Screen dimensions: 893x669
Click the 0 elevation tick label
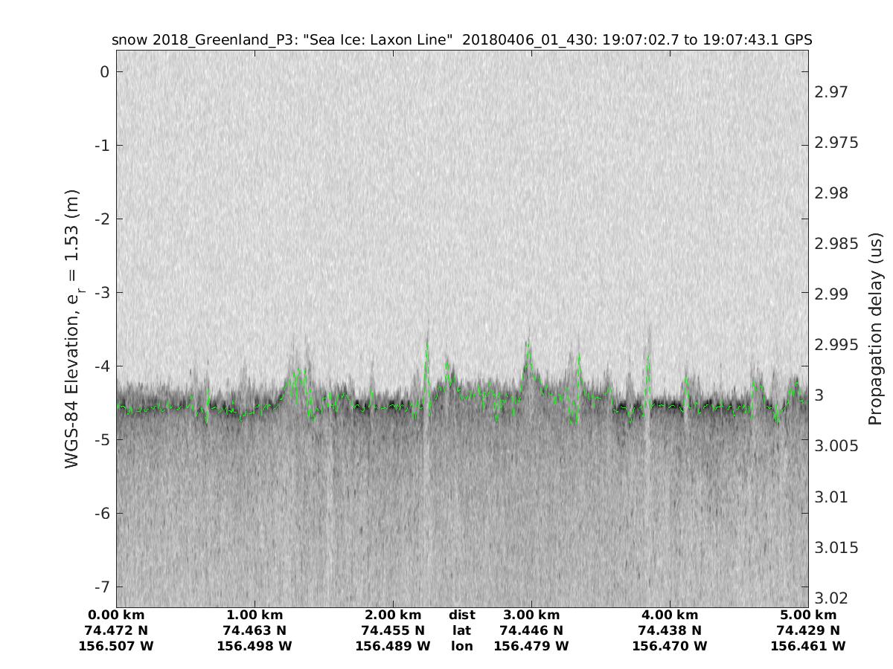coord(105,72)
